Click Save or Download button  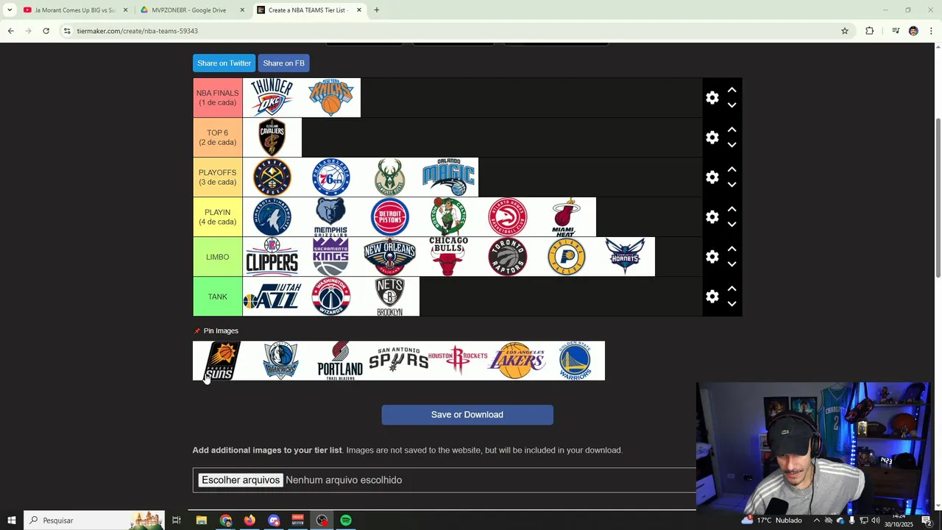(x=467, y=414)
